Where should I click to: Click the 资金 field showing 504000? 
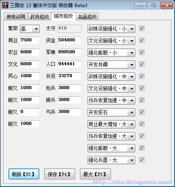coord(70,40)
